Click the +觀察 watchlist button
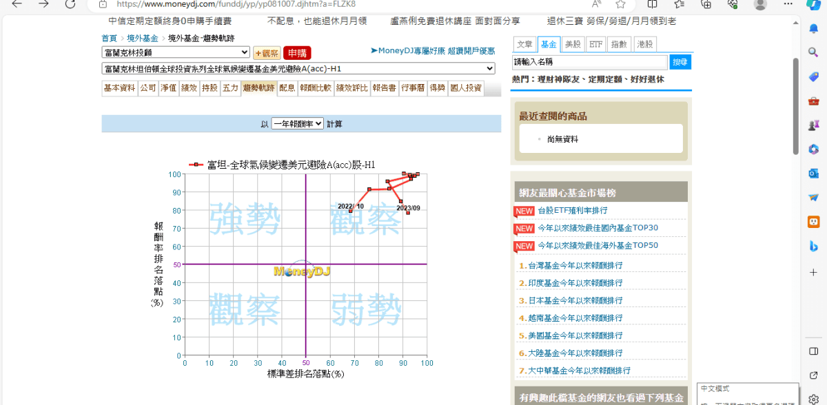827x405 pixels. [x=267, y=53]
